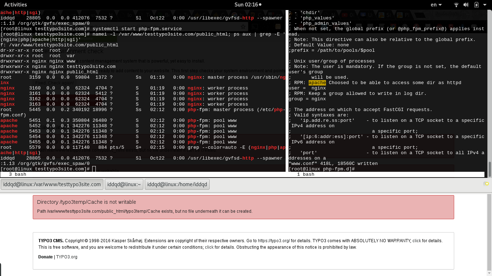Open the TYPO3.org footer link
This screenshot has height=276, width=492.
tap(67, 257)
